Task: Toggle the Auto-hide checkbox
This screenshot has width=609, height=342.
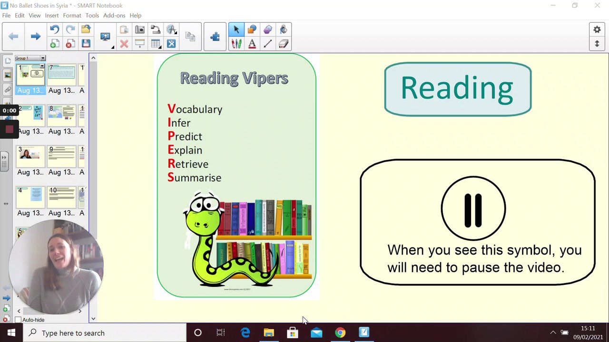Action: point(18,320)
